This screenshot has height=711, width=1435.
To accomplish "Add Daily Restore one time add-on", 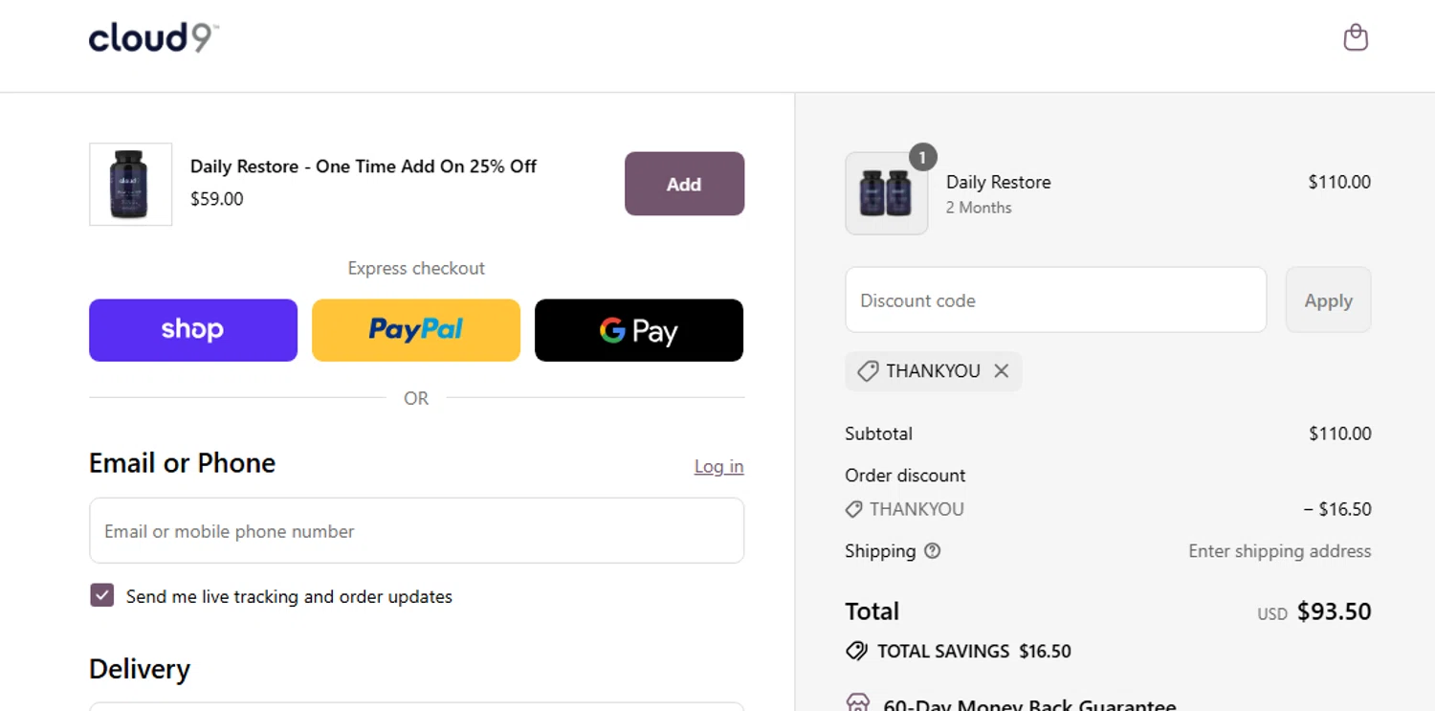I will [x=684, y=184].
